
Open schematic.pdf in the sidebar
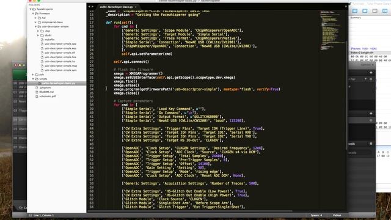(x=48, y=97)
